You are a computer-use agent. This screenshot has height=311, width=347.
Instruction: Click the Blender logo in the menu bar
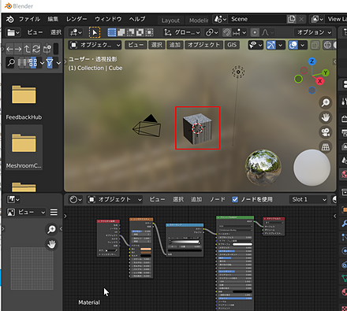[10, 19]
